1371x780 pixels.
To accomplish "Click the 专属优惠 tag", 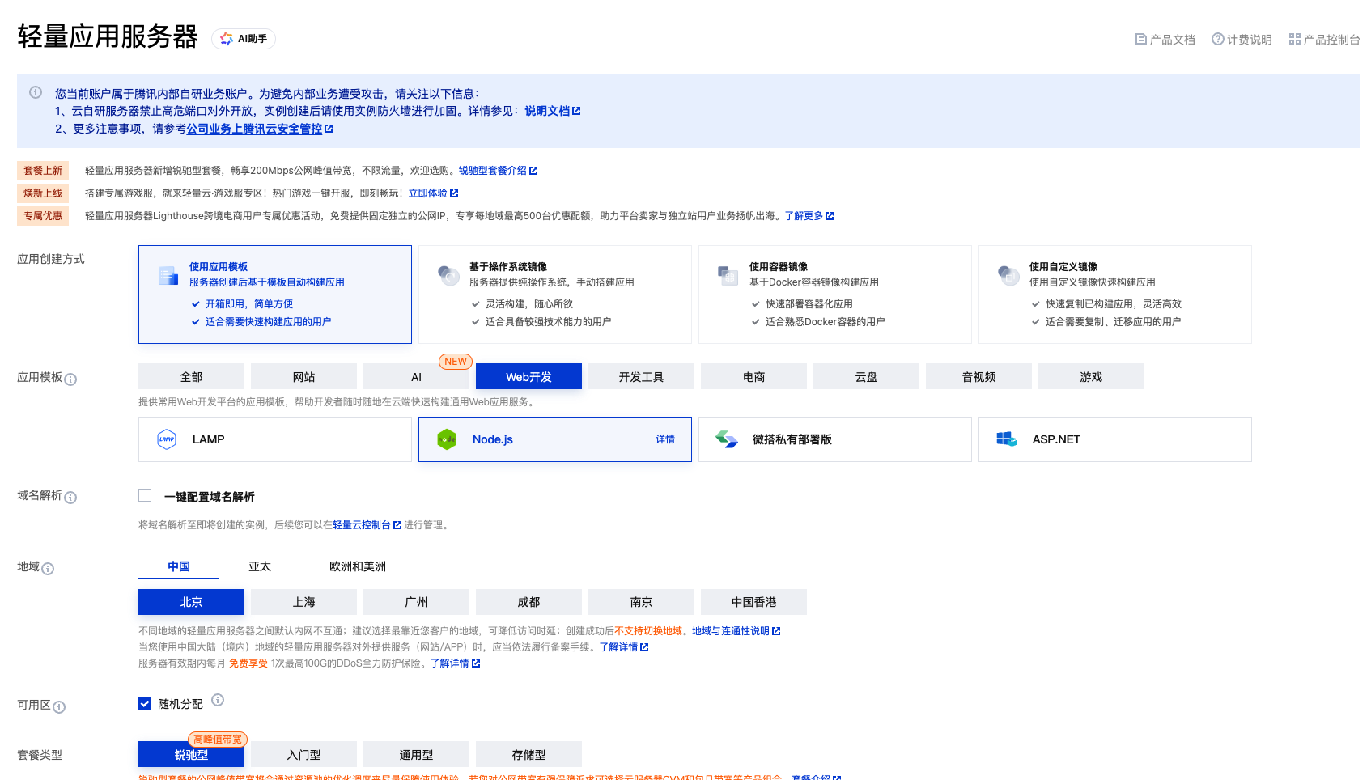I will coord(43,216).
